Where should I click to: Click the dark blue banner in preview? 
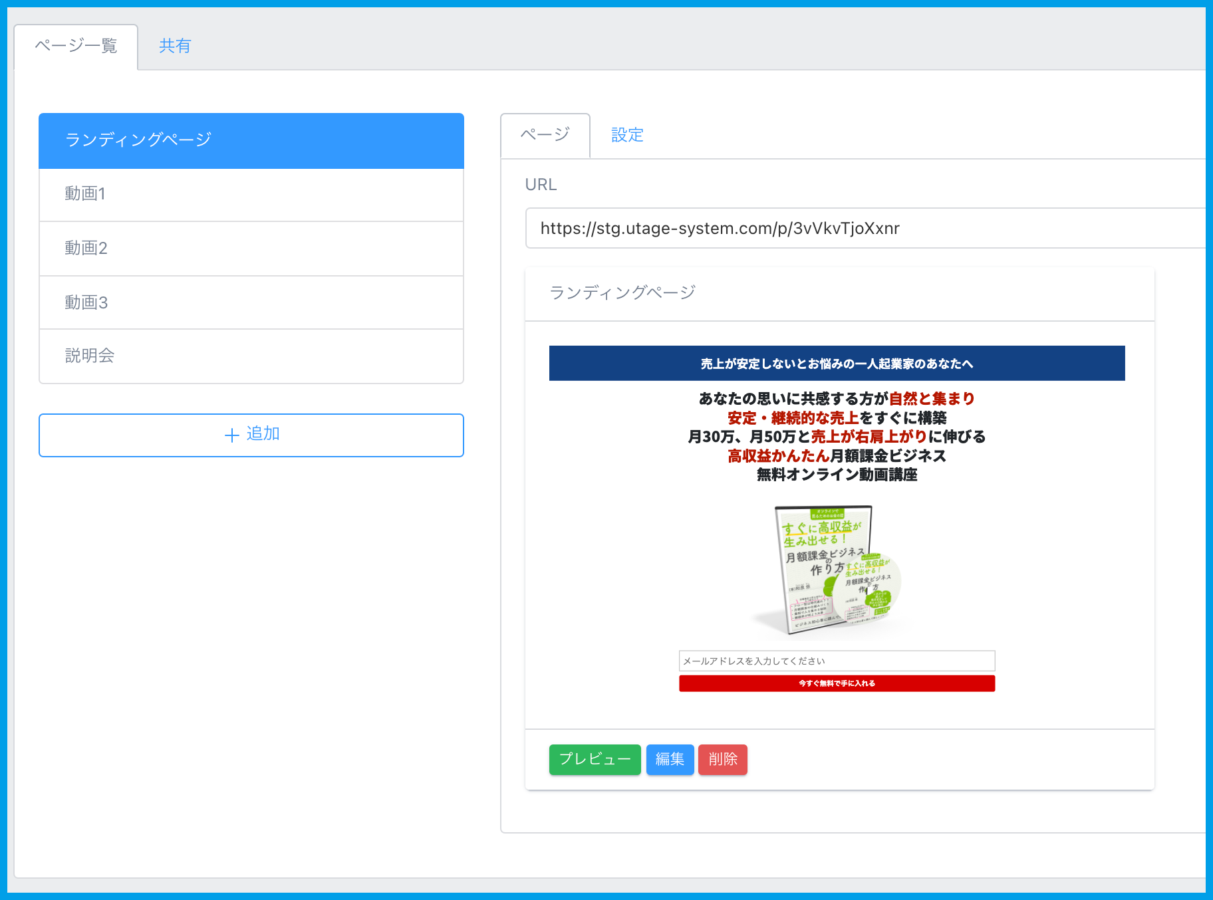(837, 364)
